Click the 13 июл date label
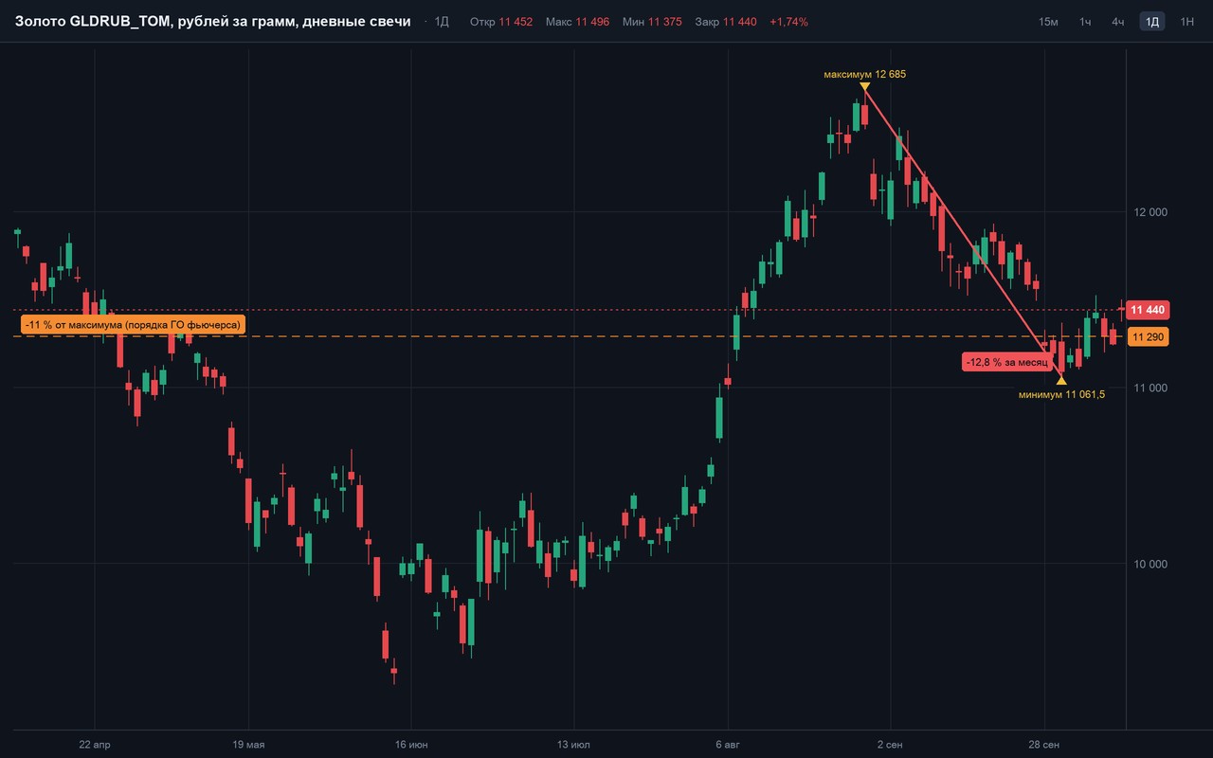 pyautogui.click(x=573, y=745)
